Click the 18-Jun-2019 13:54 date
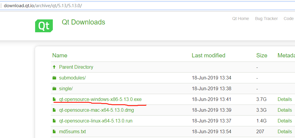 (212, 132)
